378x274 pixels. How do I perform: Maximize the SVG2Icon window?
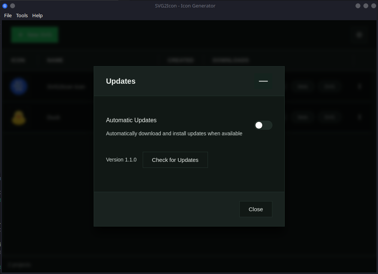366,6
